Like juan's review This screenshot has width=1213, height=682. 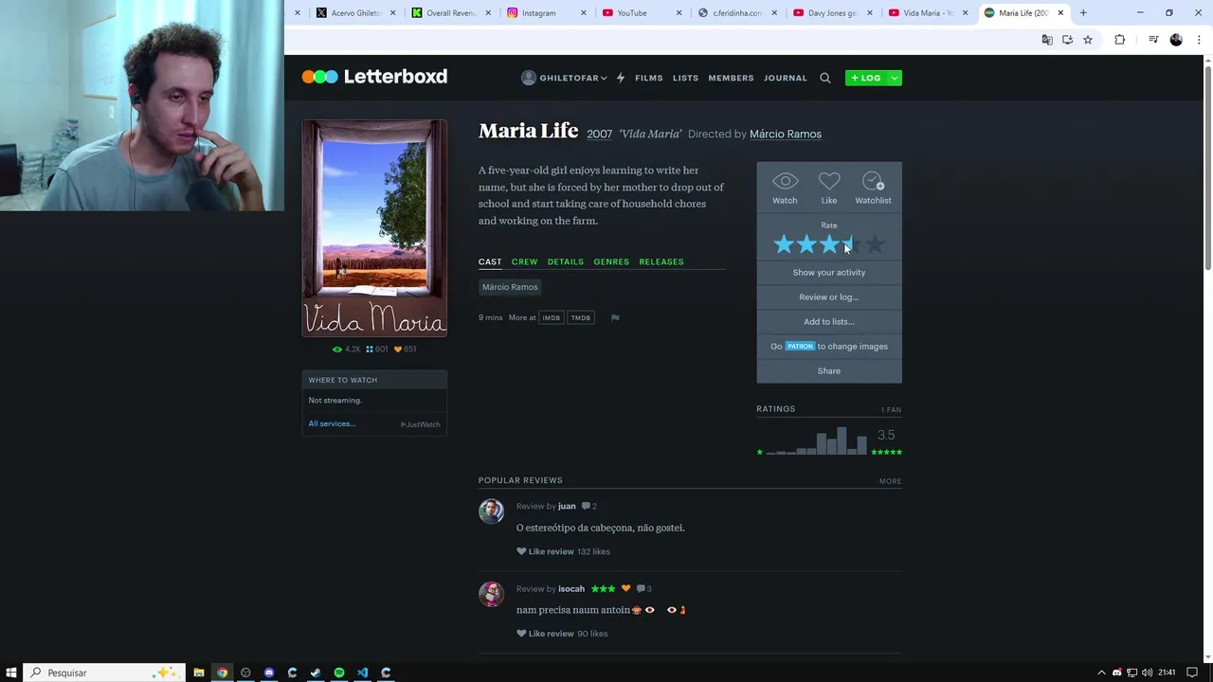point(545,551)
